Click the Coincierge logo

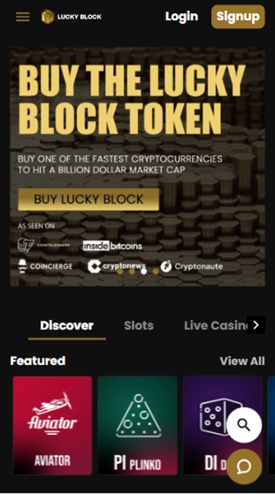coord(45,266)
